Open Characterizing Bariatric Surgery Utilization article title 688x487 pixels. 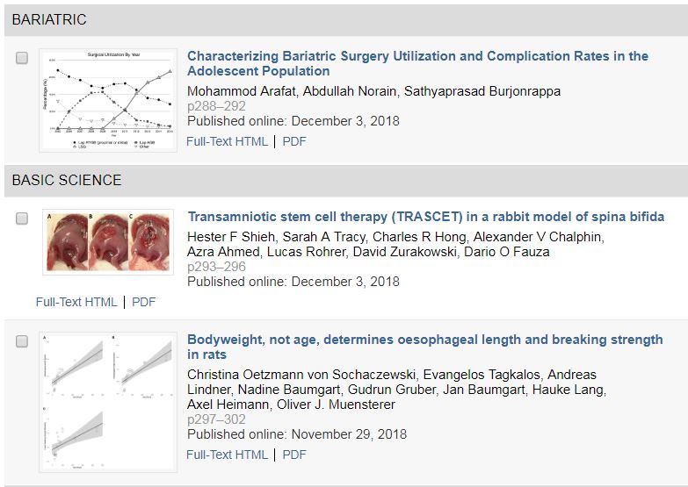pyautogui.click(x=417, y=63)
